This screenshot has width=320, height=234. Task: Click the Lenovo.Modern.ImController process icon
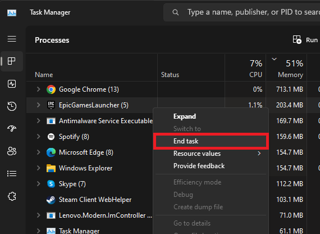pos(51,215)
